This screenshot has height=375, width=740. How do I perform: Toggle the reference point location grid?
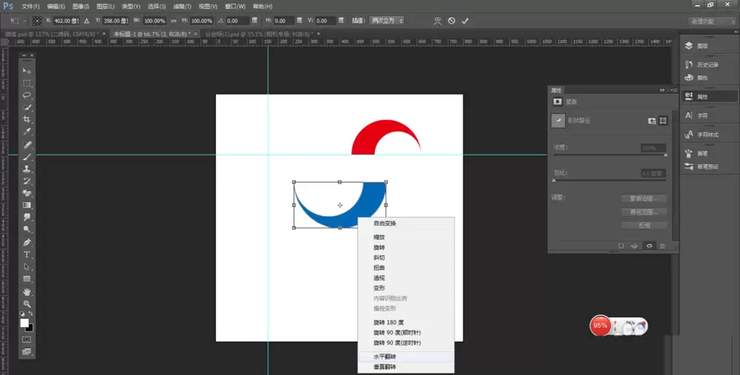tap(37, 21)
